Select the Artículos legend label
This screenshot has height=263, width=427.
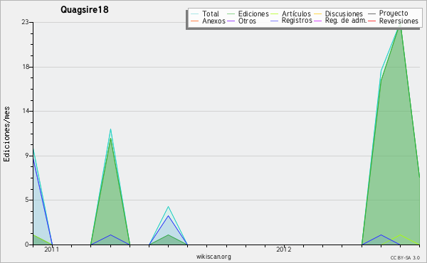coord(296,14)
